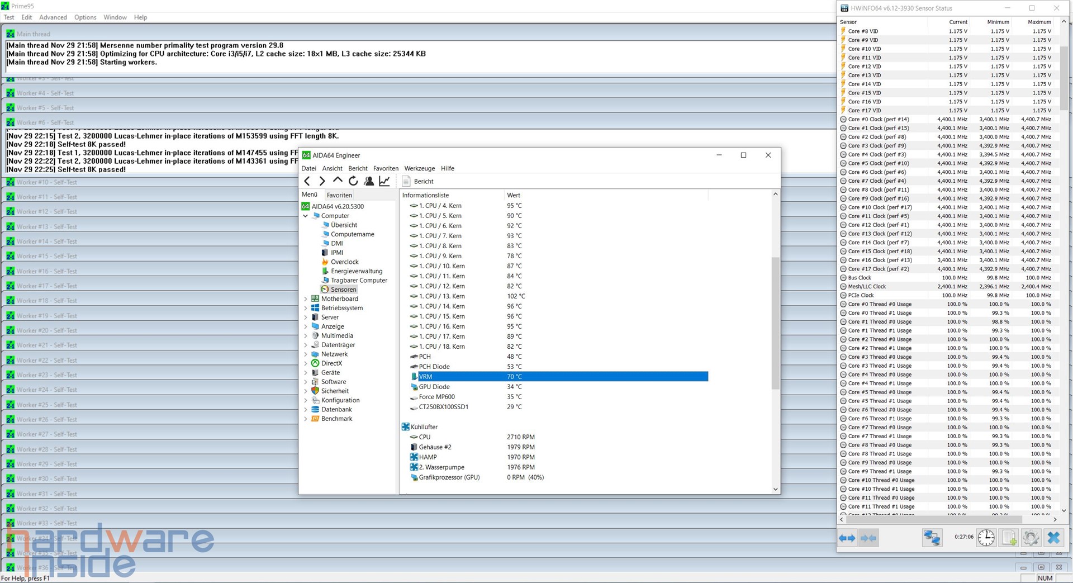Screen dimensions: 1073x583
Task: Click the AIDA64 up-one-level arrow
Action: coord(338,181)
